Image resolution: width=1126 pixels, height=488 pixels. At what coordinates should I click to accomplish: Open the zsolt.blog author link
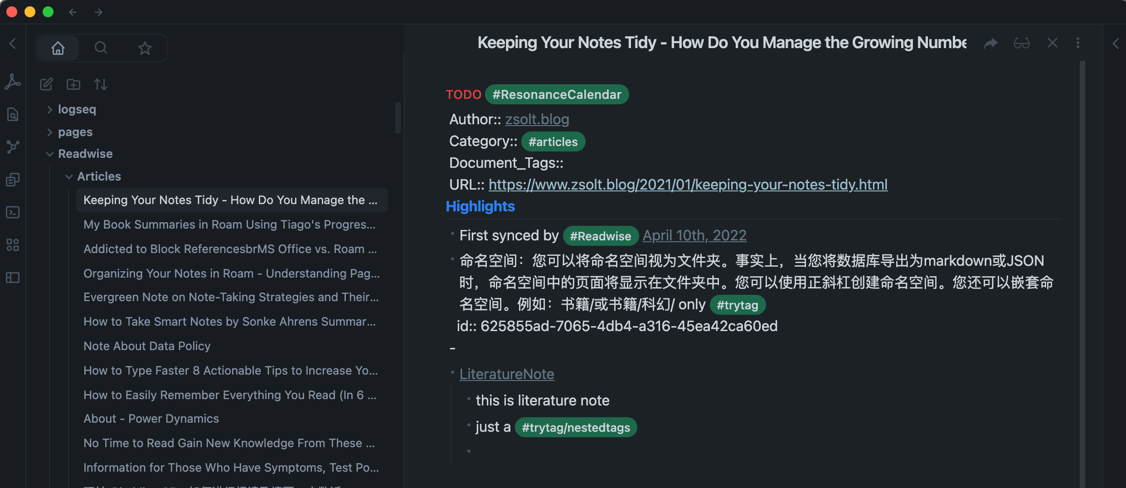(x=537, y=119)
